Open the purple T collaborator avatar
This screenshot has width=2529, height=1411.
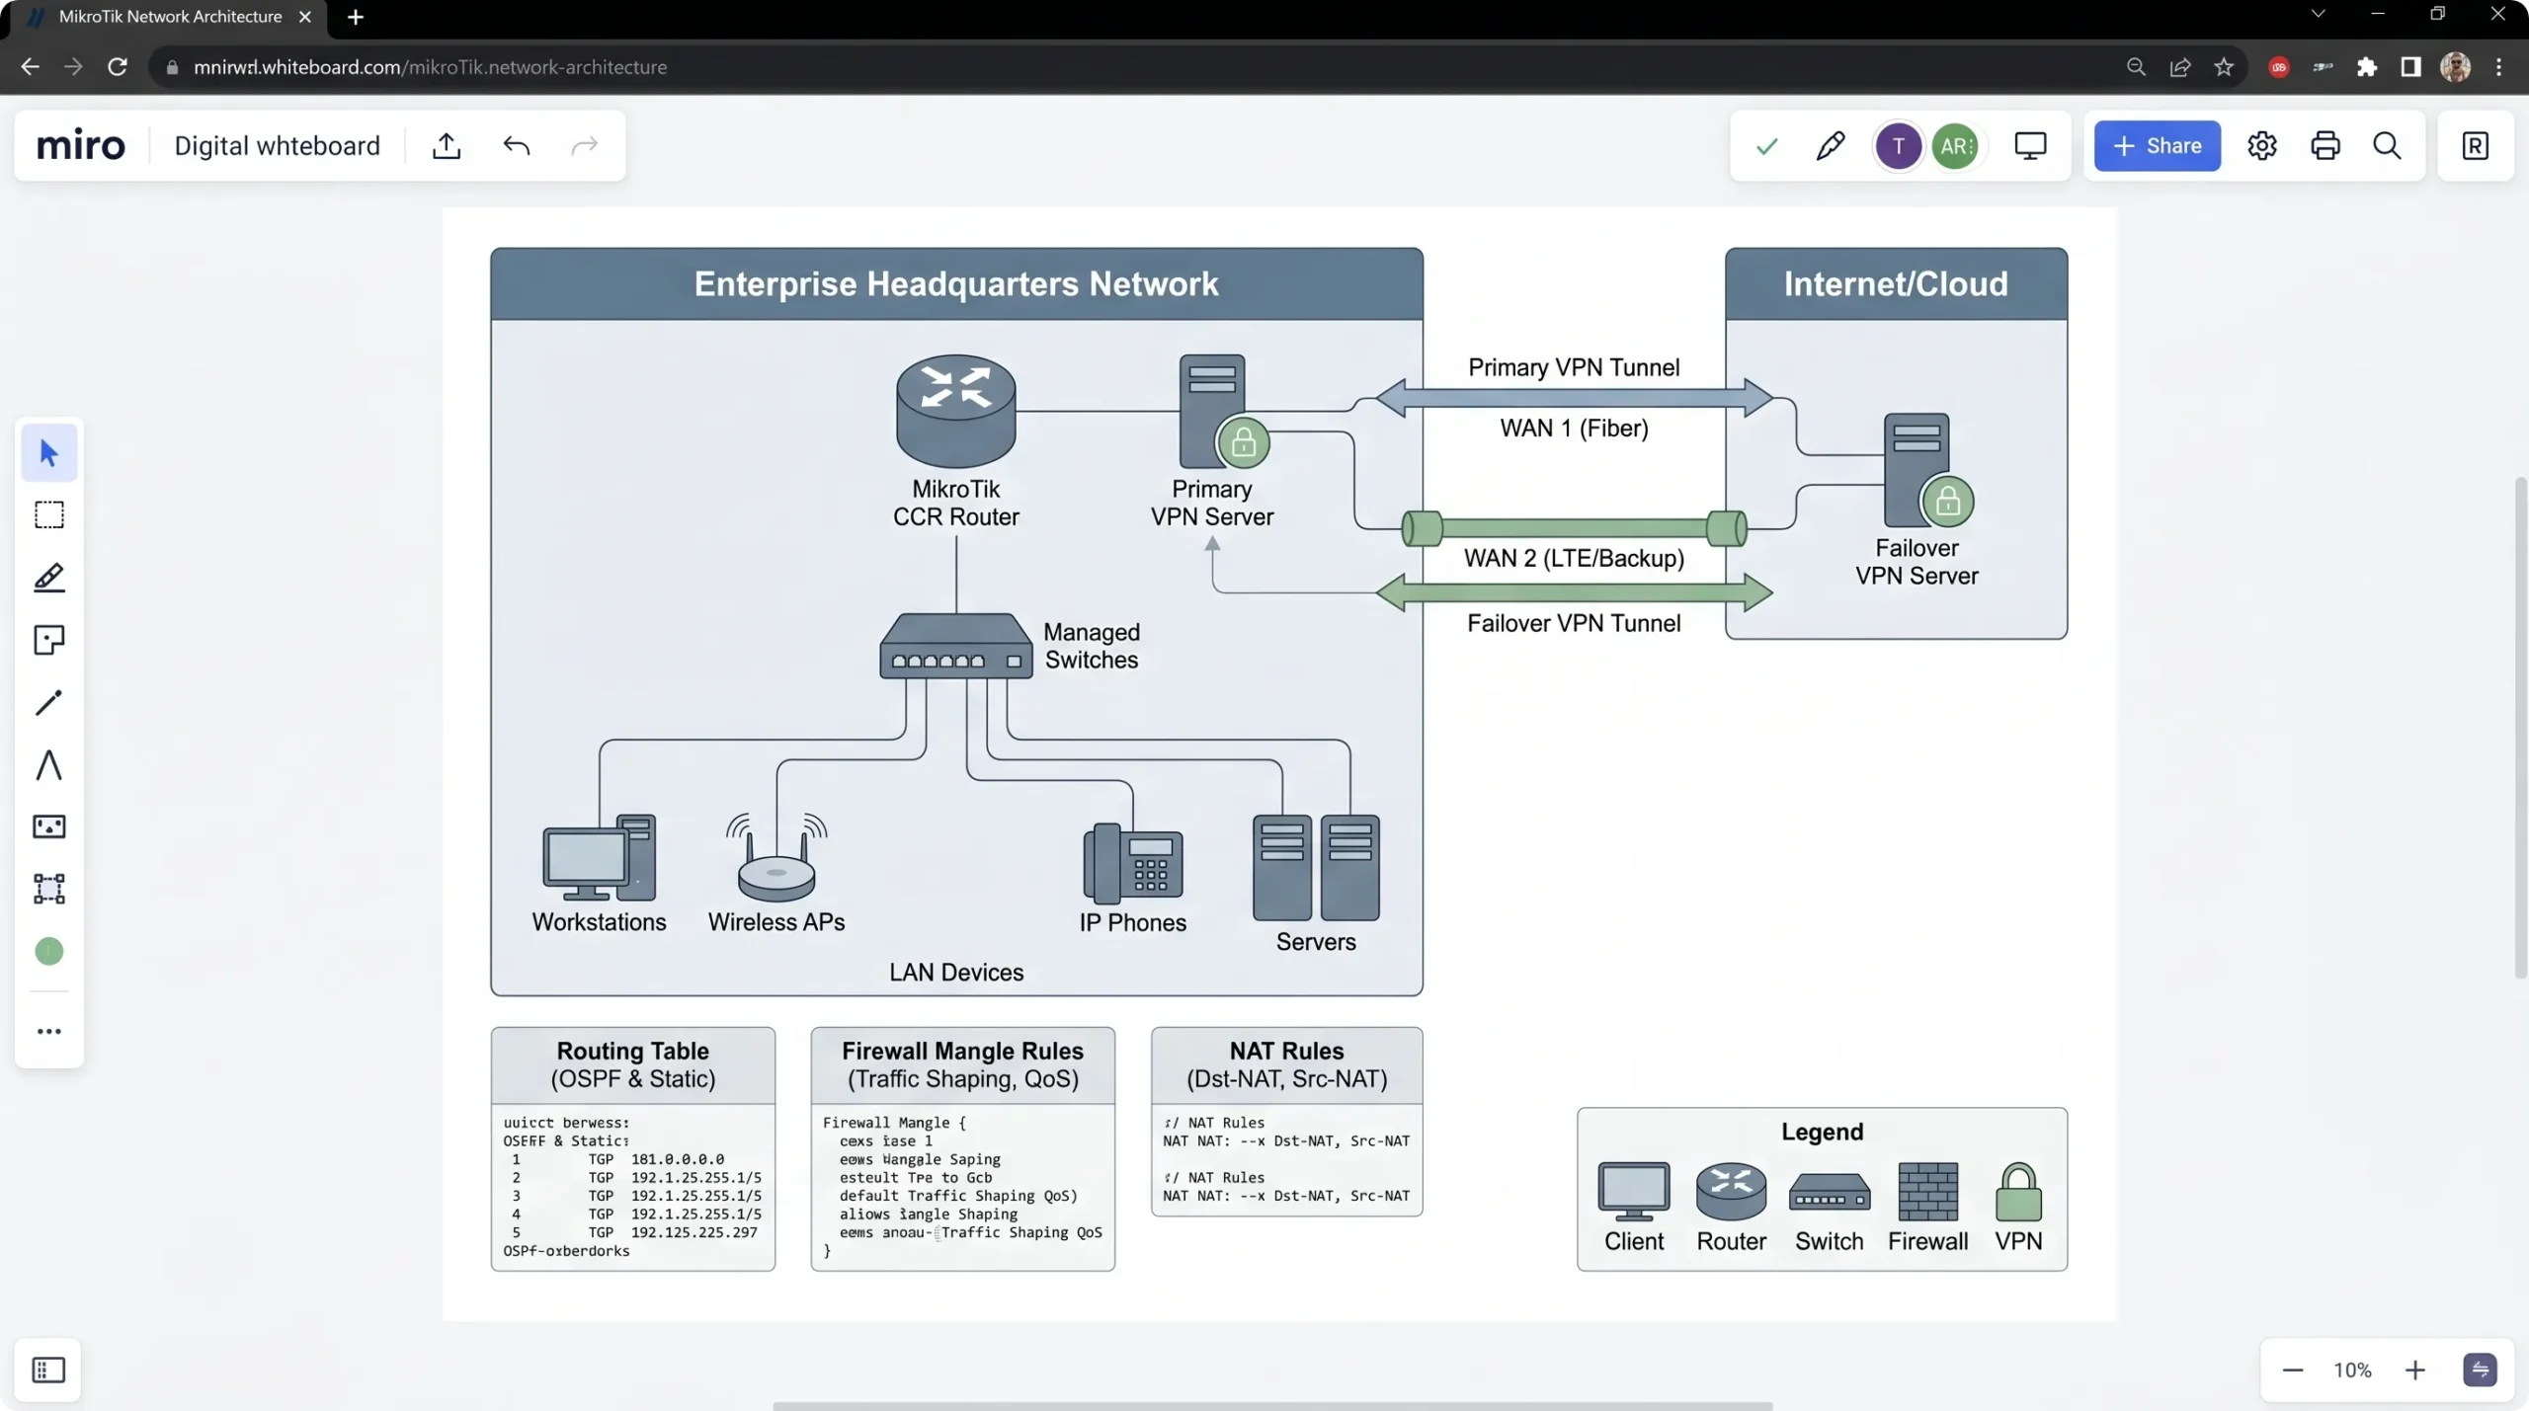1898,146
